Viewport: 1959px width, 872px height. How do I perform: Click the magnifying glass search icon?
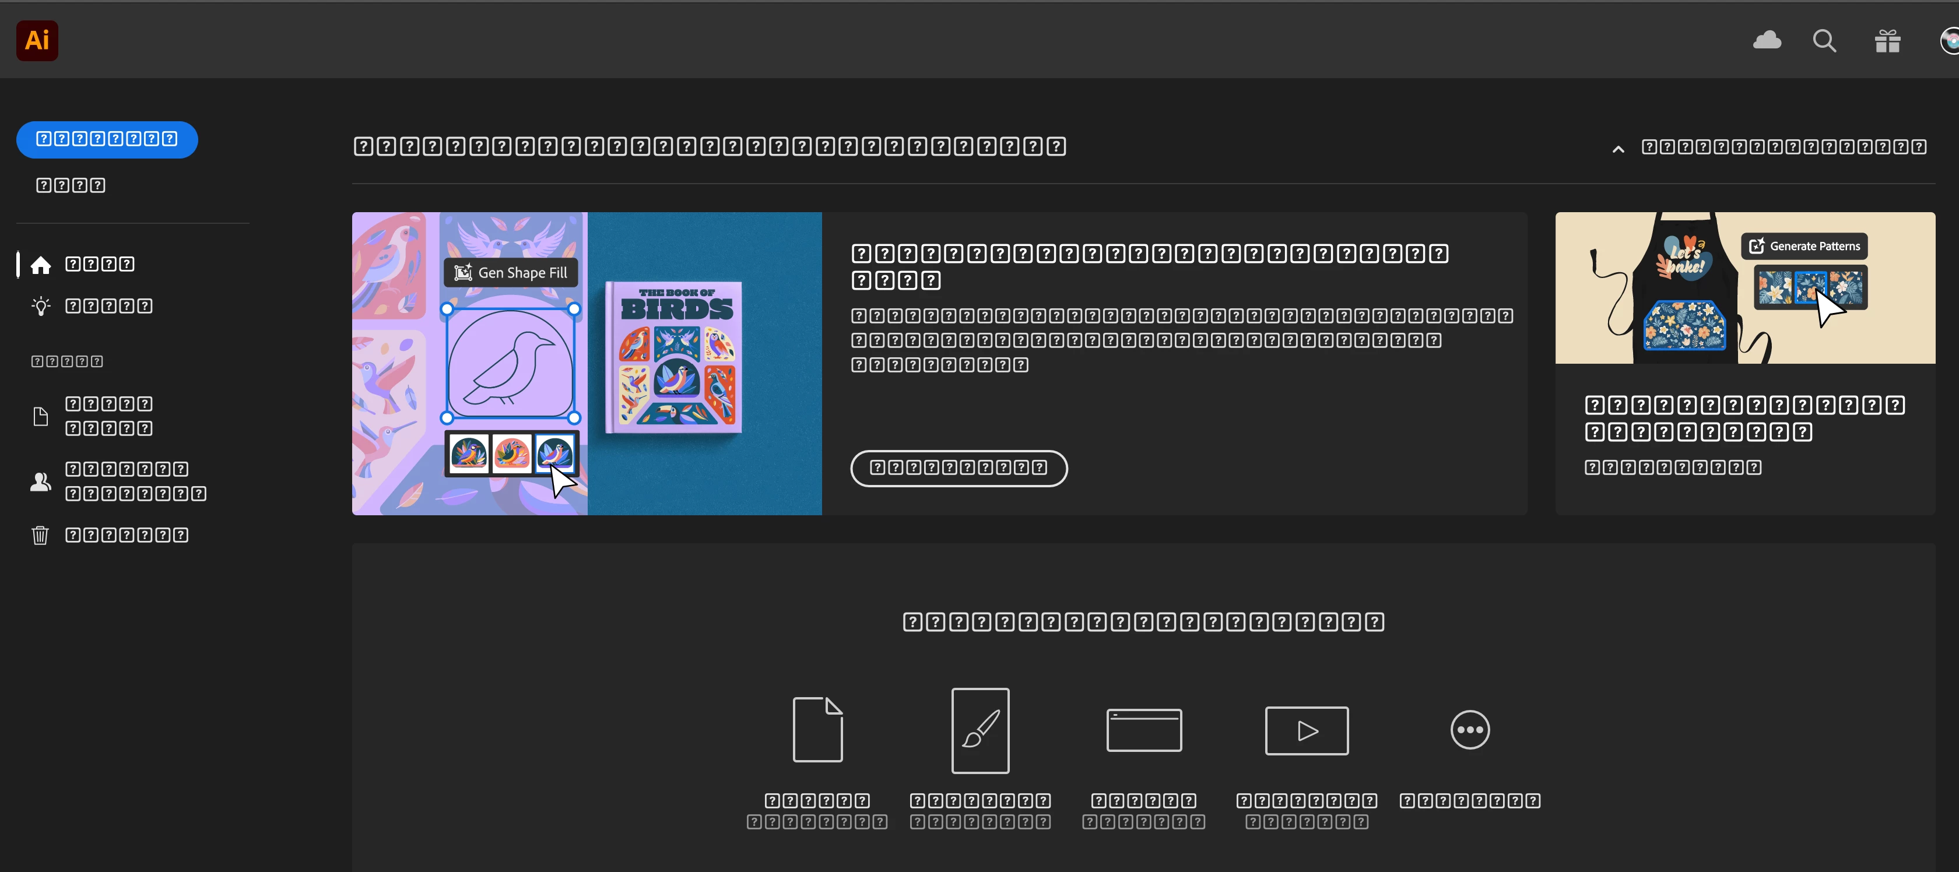click(1824, 40)
